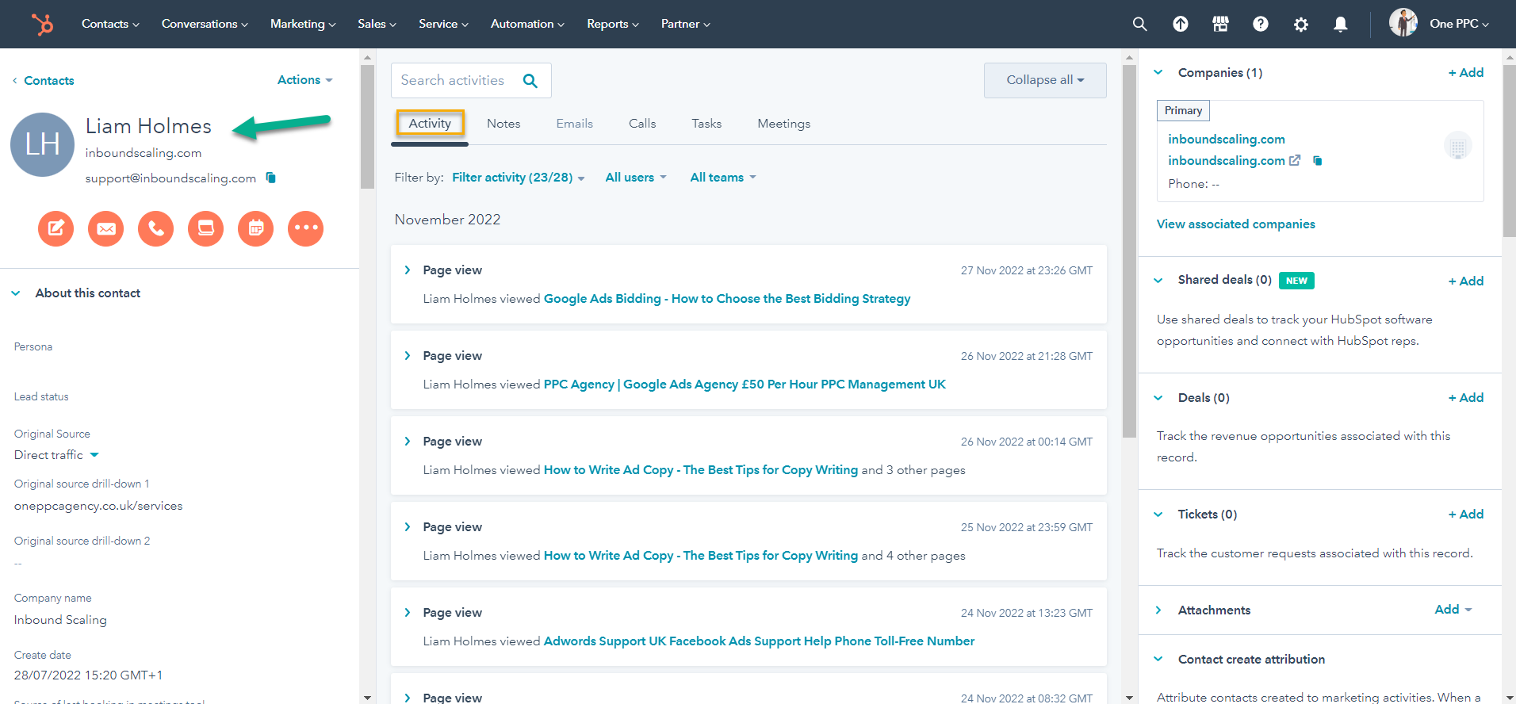Send an email via envelope icon

(x=106, y=228)
